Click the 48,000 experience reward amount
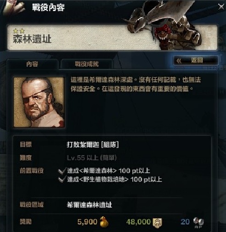Image resolution: width=226 pixels, height=232 pixels. pos(139,222)
